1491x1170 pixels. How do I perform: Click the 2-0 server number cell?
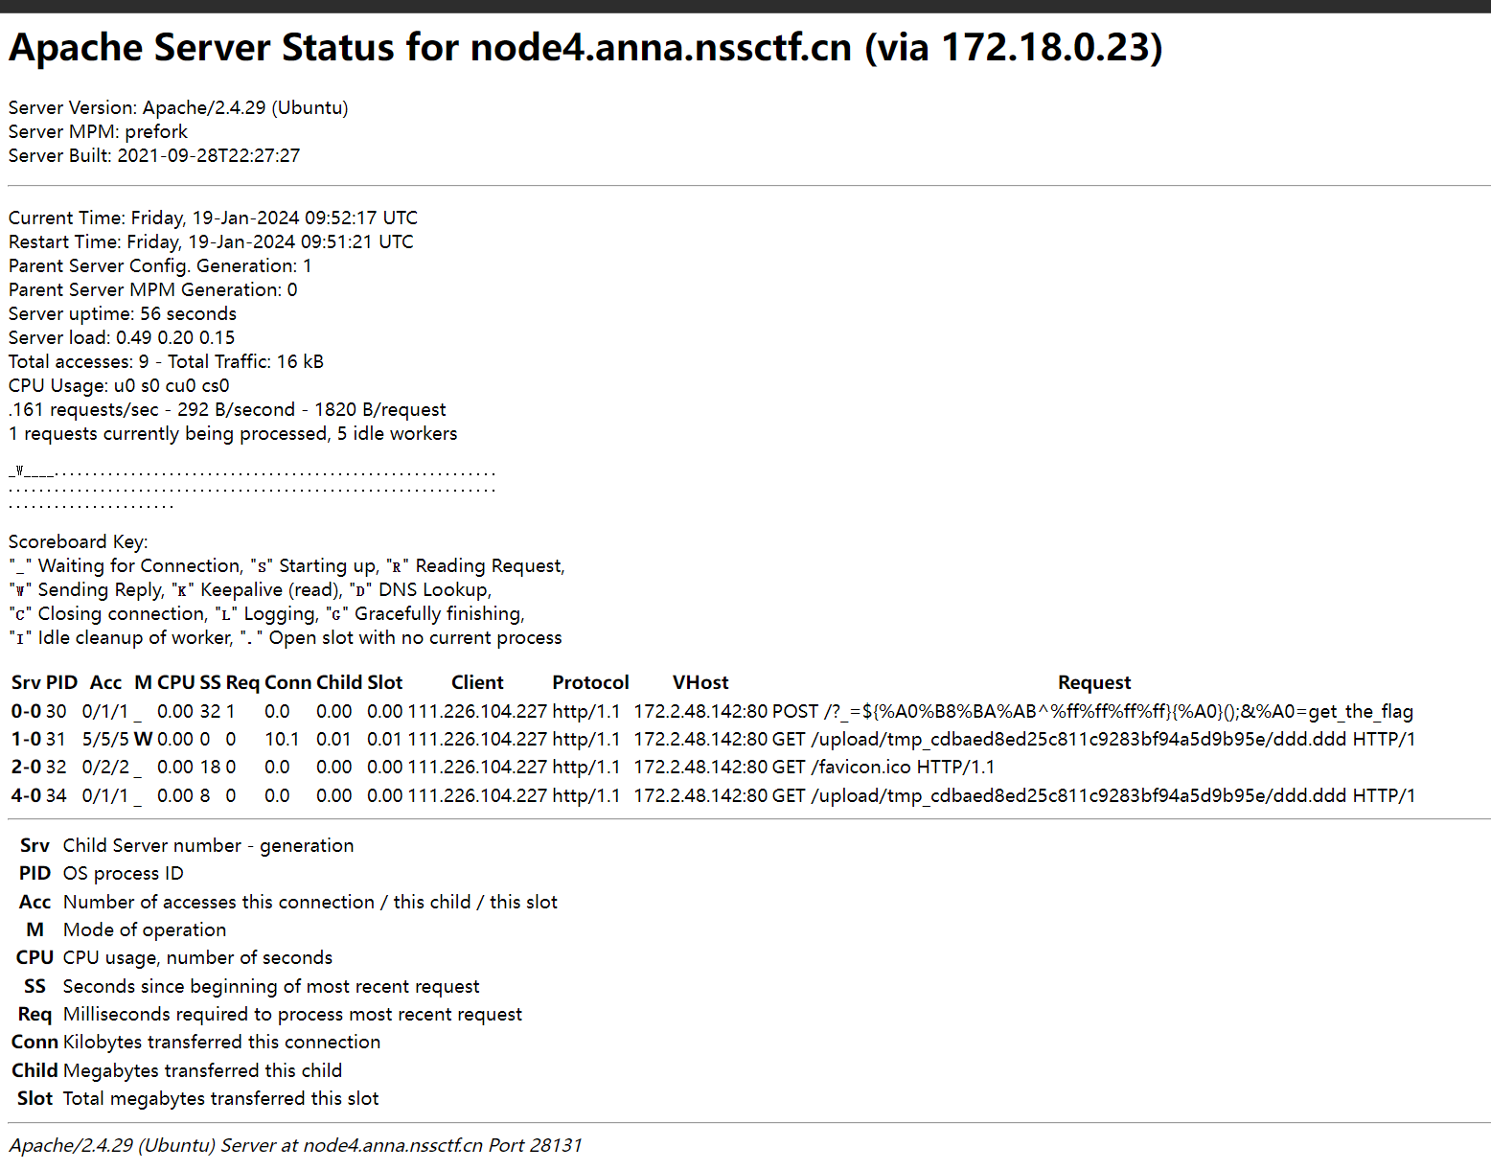(x=26, y=767)
